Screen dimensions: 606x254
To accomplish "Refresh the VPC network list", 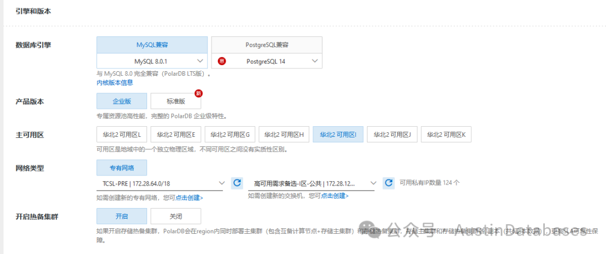I will click(x=237, y=183).
